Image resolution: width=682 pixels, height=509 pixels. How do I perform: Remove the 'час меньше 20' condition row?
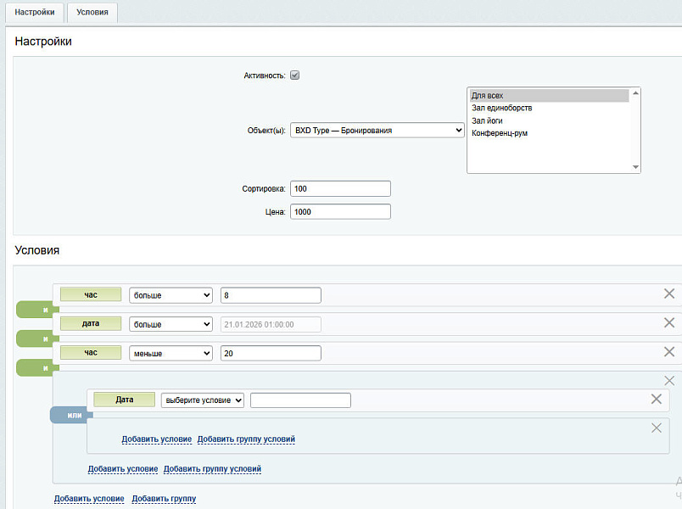click(x=669, y=351)
